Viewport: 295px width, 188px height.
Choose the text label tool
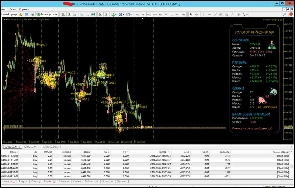point(232,14)
